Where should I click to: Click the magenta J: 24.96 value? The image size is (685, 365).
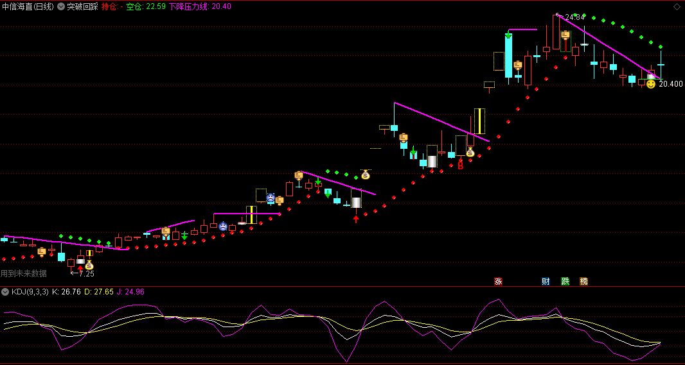coord(130,291)
